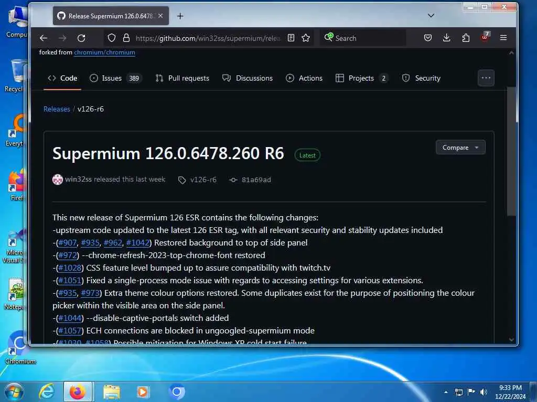Show hidden tray icons arrow
Image resolution: width=537 pixels, height=402 pixels.
click(446, 392)
